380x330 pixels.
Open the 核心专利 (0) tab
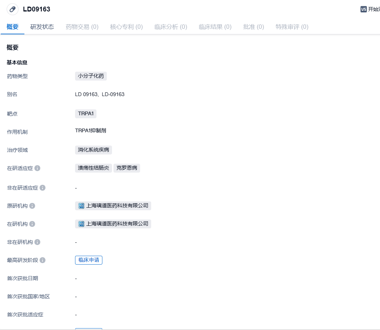pos(126,27)
